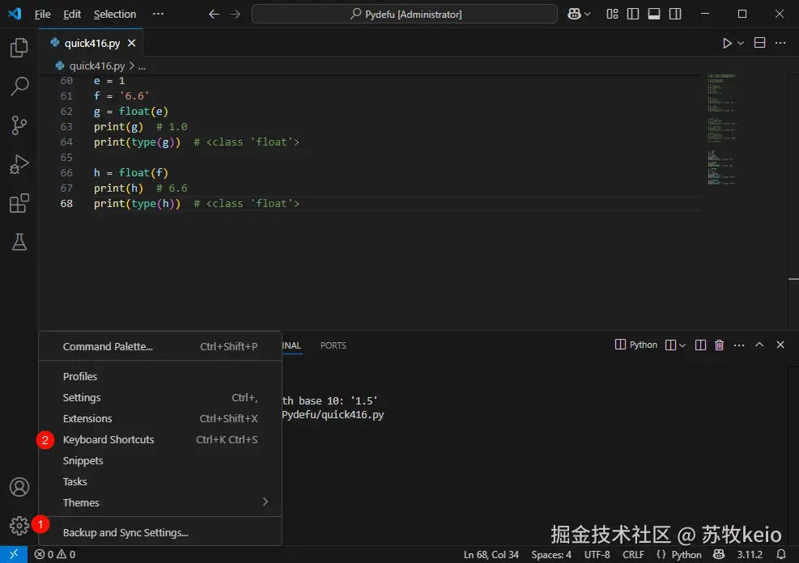Toggle the secondary side bar
The image size is (799, 563).
(675, 15)
